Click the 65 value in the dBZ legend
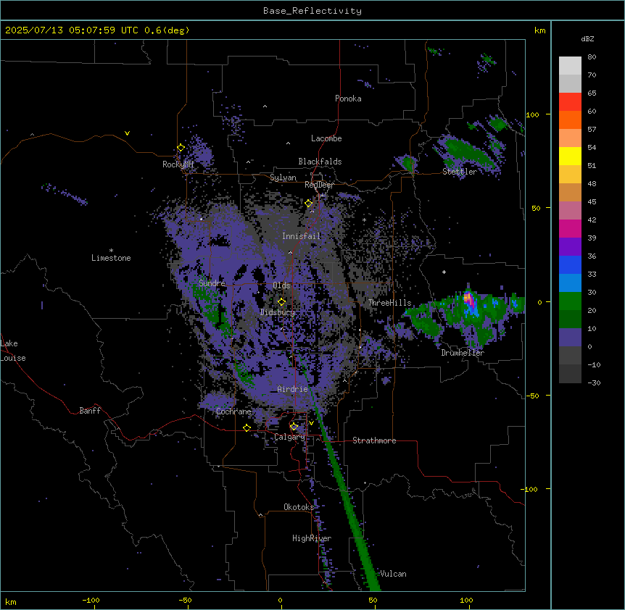This screenshot has height=610, width=625. pyautogui.click(x=592, y=93)
